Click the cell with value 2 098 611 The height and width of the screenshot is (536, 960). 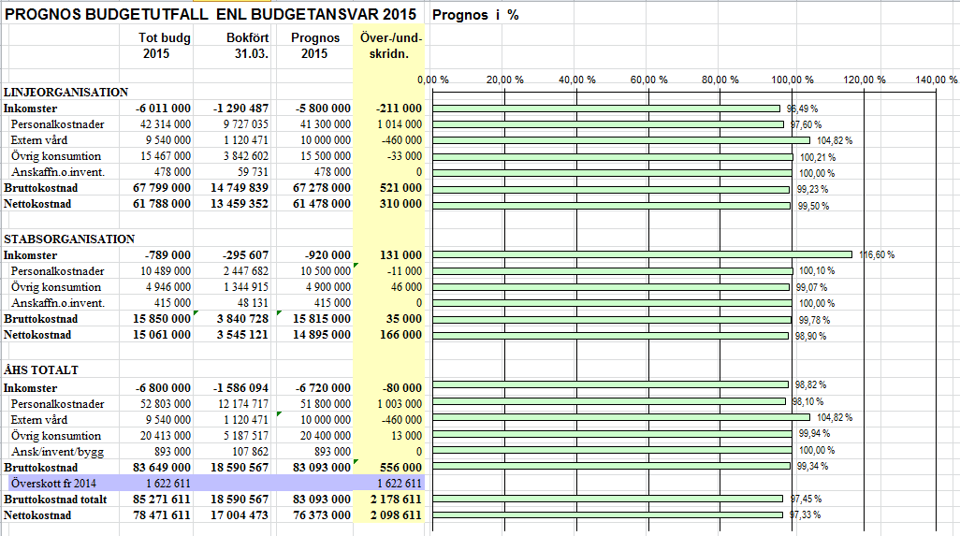396,515
